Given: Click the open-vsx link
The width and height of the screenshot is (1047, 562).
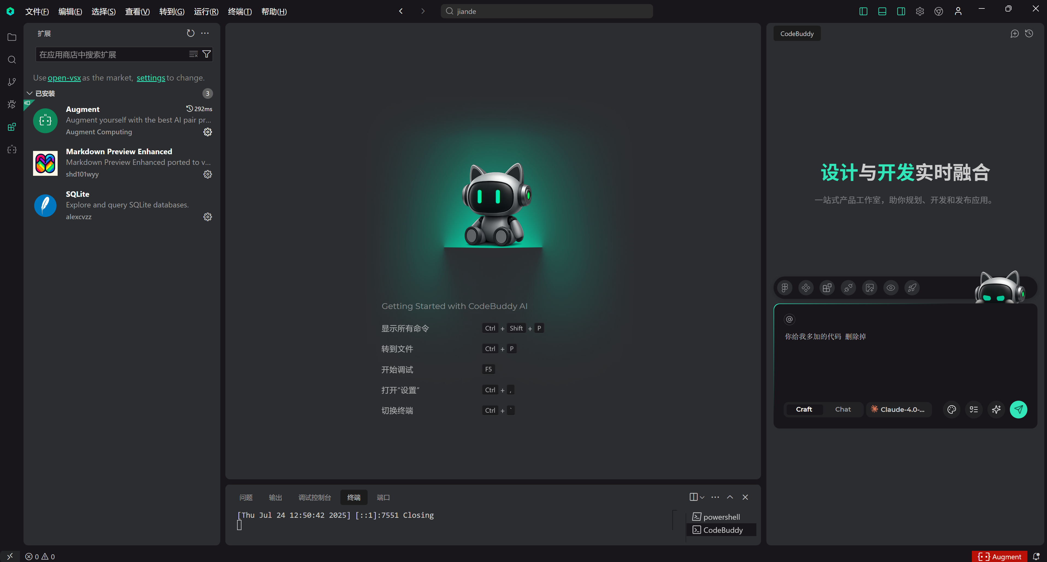Looking at the screenshot, I should pos(64,78).
